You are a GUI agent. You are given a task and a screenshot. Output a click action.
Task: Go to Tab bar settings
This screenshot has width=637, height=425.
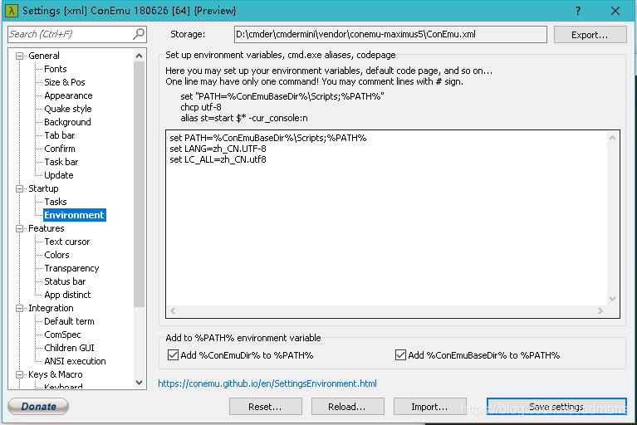[59, 135]
